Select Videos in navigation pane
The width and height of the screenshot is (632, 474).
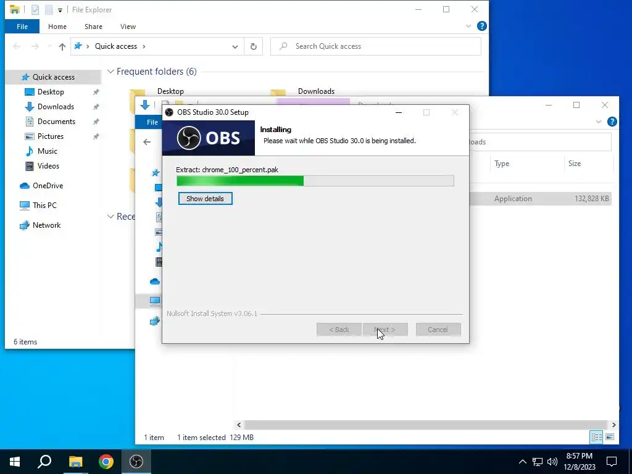(48, 166)
